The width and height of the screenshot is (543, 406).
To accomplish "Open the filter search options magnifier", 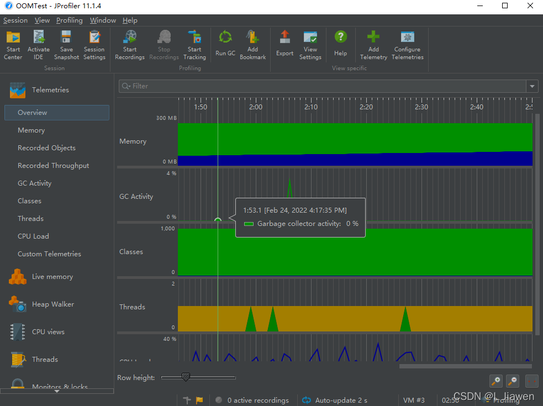I will point(126,86).
